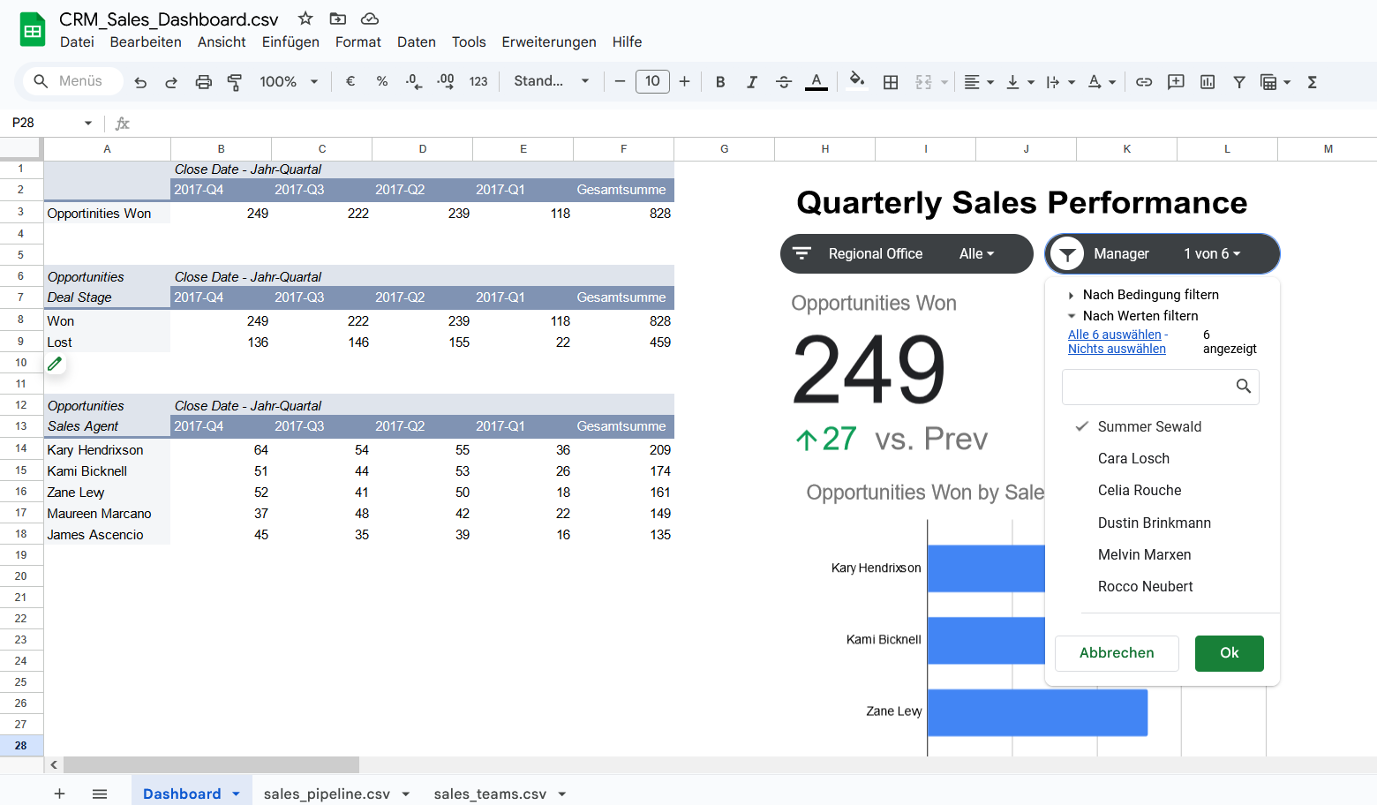Click the print icon in toolbar
The image size is (1377, 805).
tap(203, 82)
